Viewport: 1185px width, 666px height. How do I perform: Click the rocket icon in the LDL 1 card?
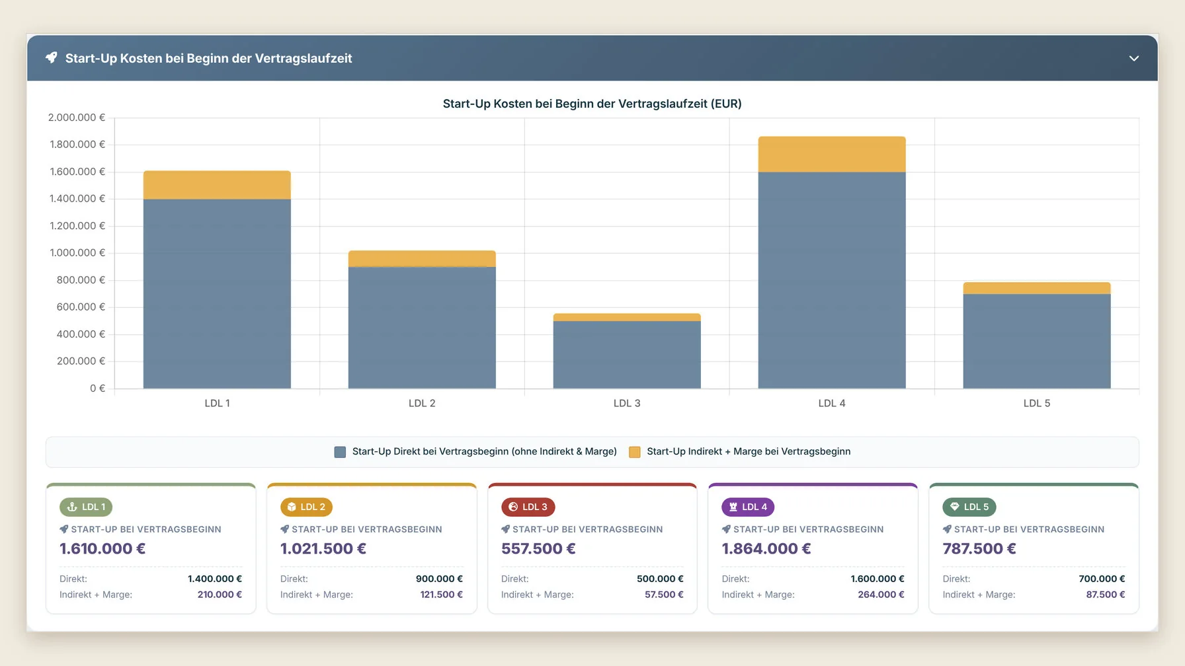point(64,529)
